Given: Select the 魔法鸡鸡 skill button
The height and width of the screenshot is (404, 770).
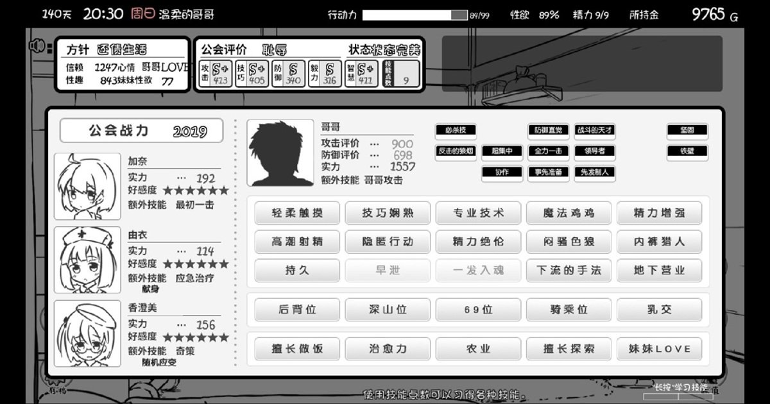Looking at the screenshot, I should 569,213.
